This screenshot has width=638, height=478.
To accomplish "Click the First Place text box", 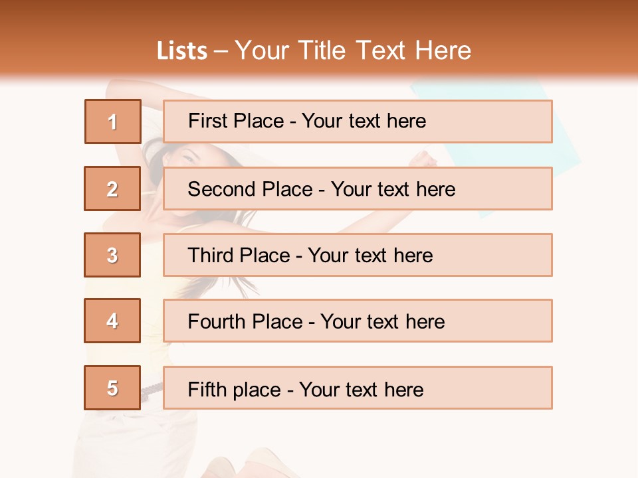I will (x=358, y=121).
